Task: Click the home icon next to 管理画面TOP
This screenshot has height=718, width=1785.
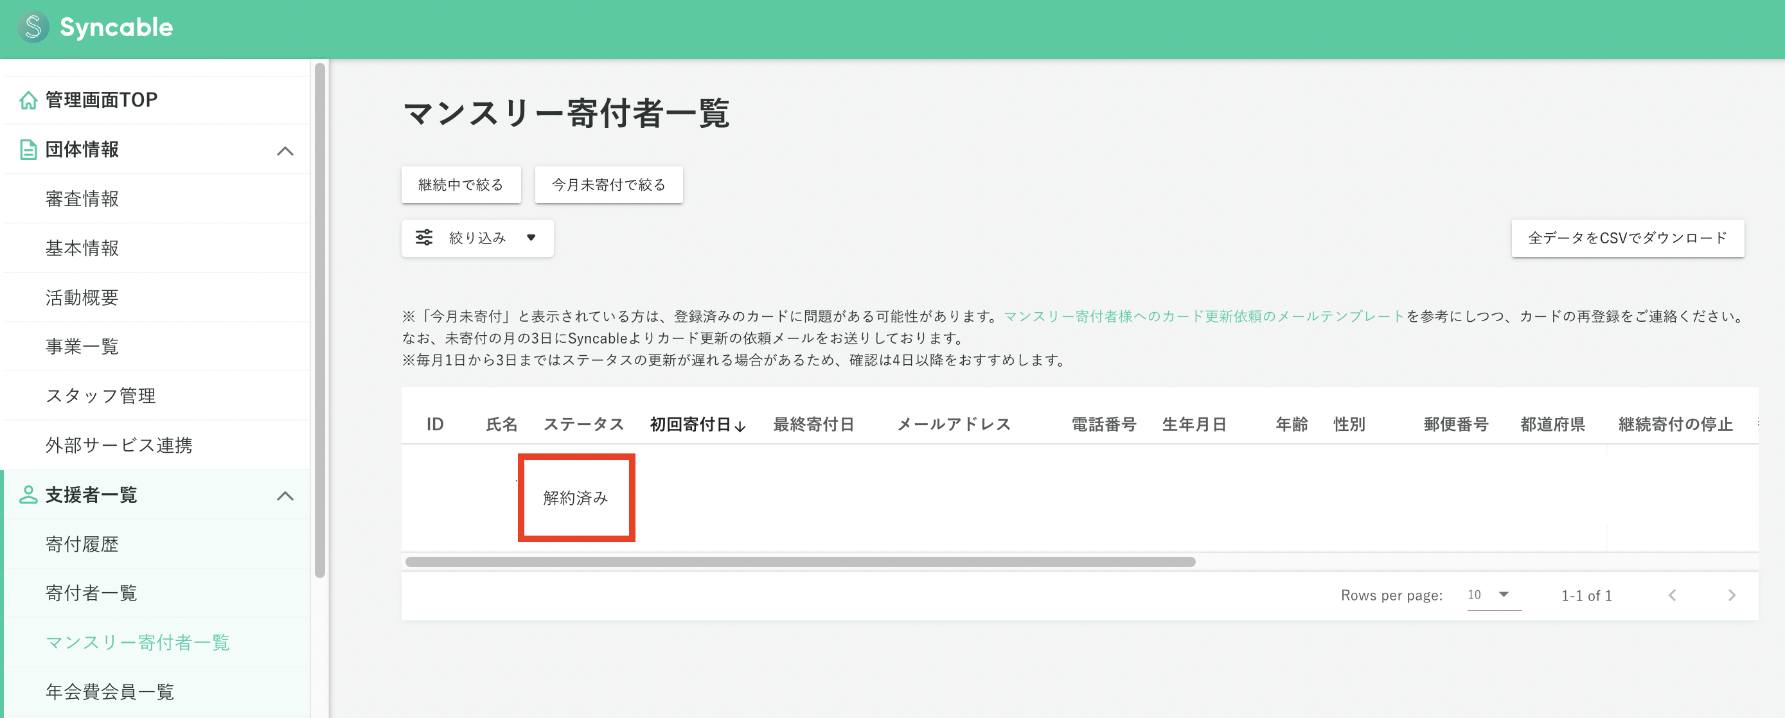Action: [x=28, y=100]
